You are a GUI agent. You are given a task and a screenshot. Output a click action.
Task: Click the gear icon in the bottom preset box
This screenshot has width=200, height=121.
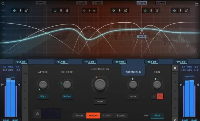pos(37,114)
